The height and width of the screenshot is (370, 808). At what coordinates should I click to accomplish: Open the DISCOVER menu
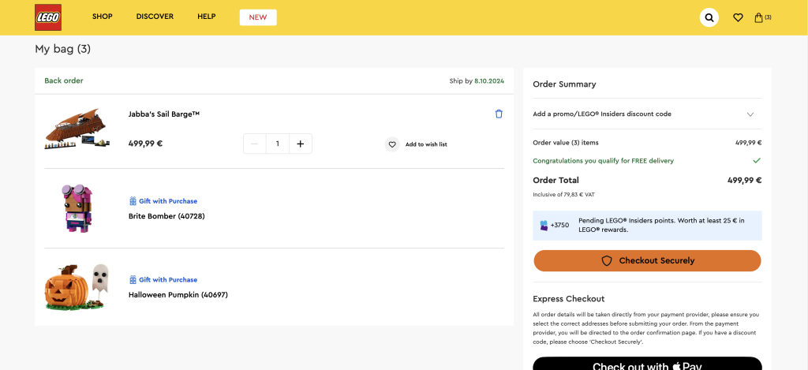pyautogui.click(x=155, y=17)
